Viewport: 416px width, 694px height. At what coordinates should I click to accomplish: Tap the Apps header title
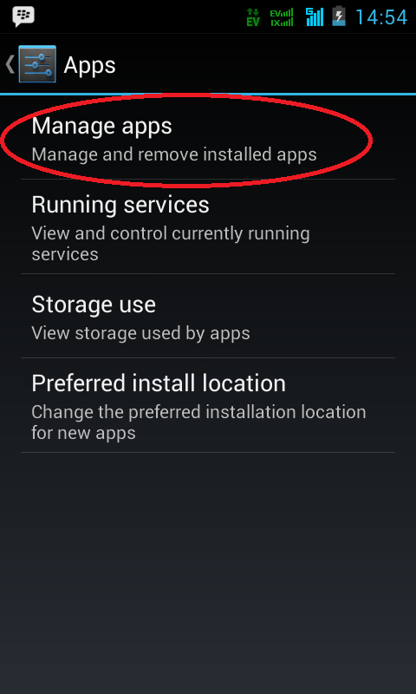(90, 66)
